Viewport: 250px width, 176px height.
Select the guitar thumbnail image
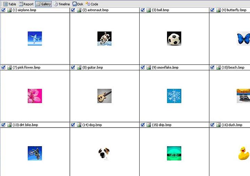105,96
